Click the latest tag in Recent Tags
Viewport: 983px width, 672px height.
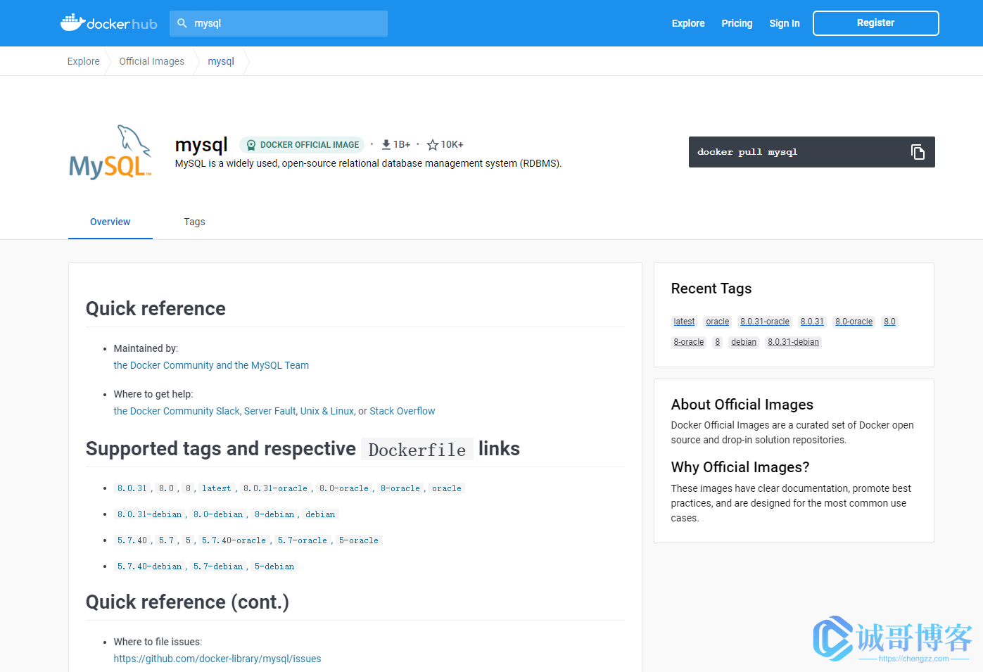pyautogui.click(x=684, y=322)
